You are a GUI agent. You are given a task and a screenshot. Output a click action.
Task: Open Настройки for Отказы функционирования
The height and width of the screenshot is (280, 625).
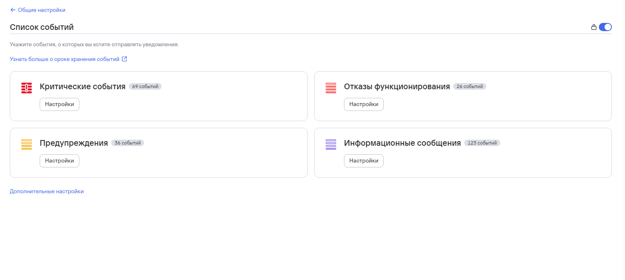pos(364,104)
